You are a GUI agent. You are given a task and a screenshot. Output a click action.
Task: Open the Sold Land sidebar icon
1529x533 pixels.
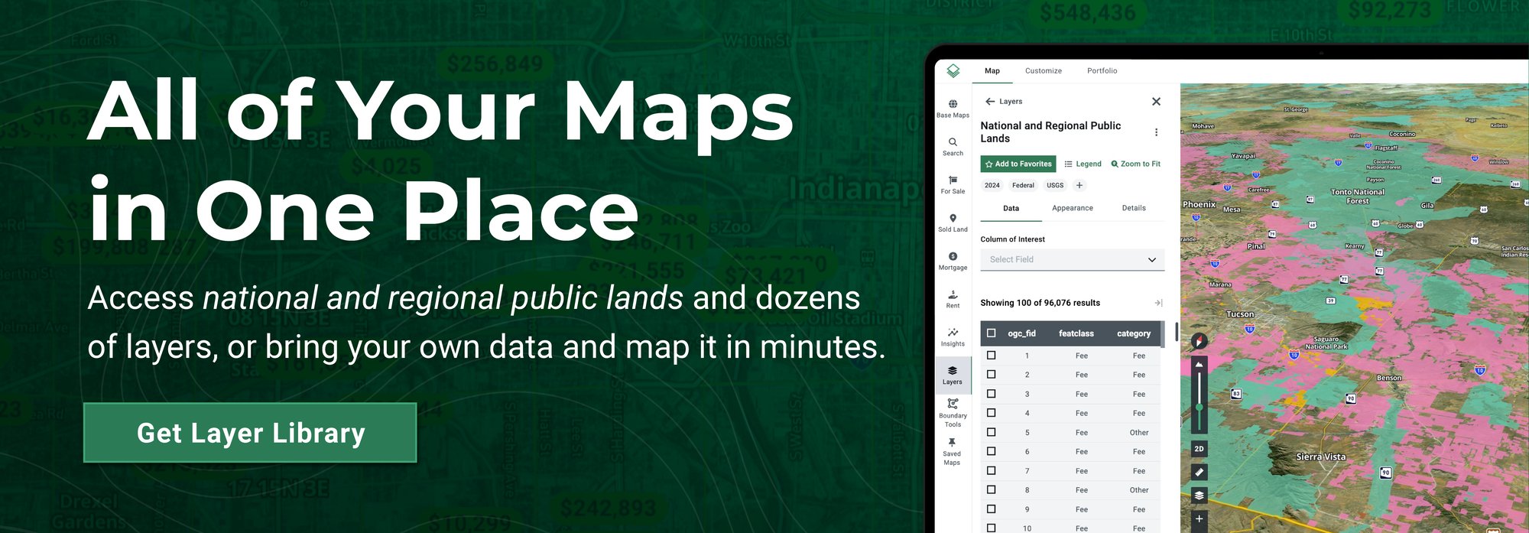point(953,223)
